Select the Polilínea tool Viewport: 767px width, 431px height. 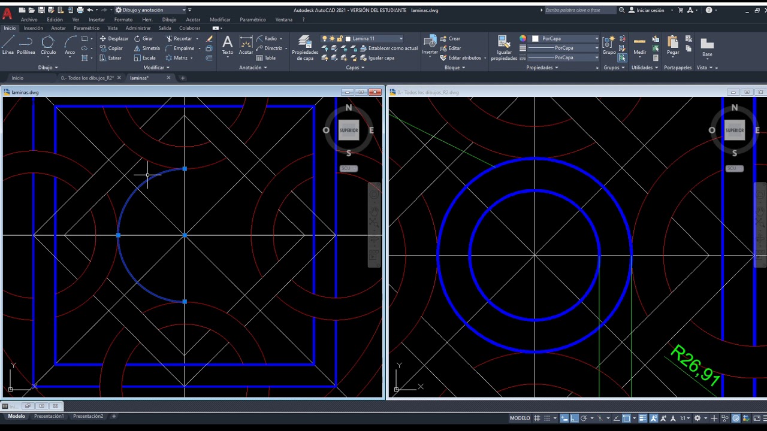pos(26,45)
